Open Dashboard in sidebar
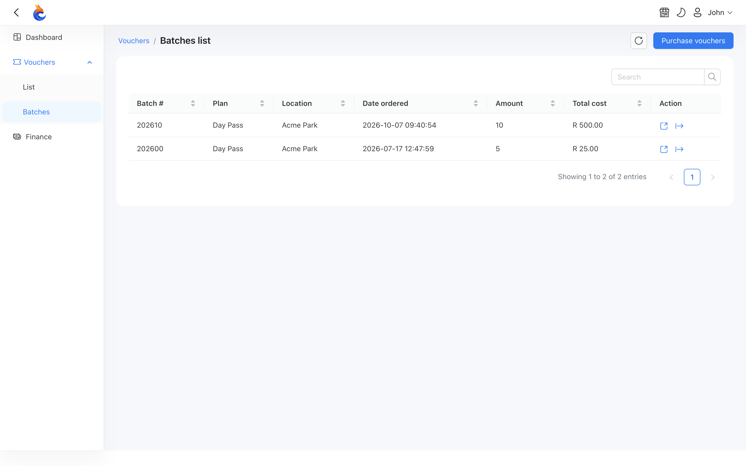Screen dimensions: 746x466 tap(52, 37)
